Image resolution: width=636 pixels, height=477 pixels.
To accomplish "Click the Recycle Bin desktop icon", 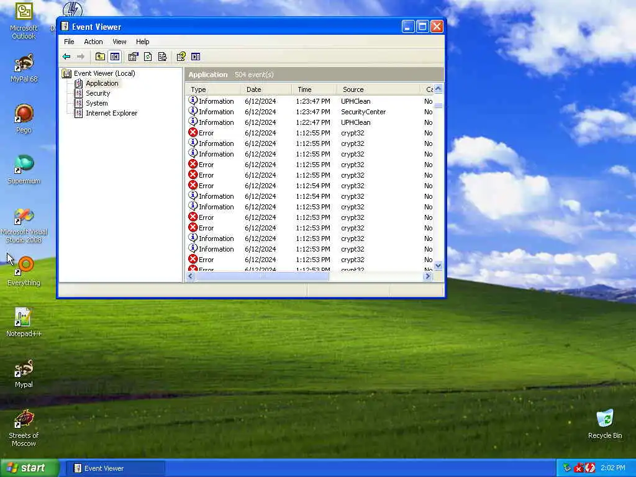I will click(x=605, y=424).
